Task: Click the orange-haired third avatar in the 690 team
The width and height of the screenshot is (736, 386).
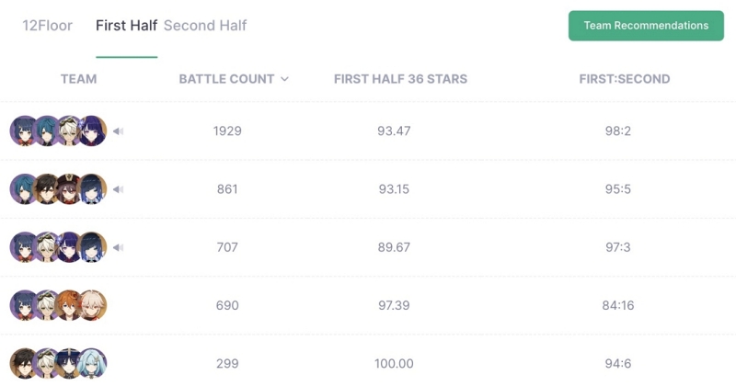Action: (69, 305)
